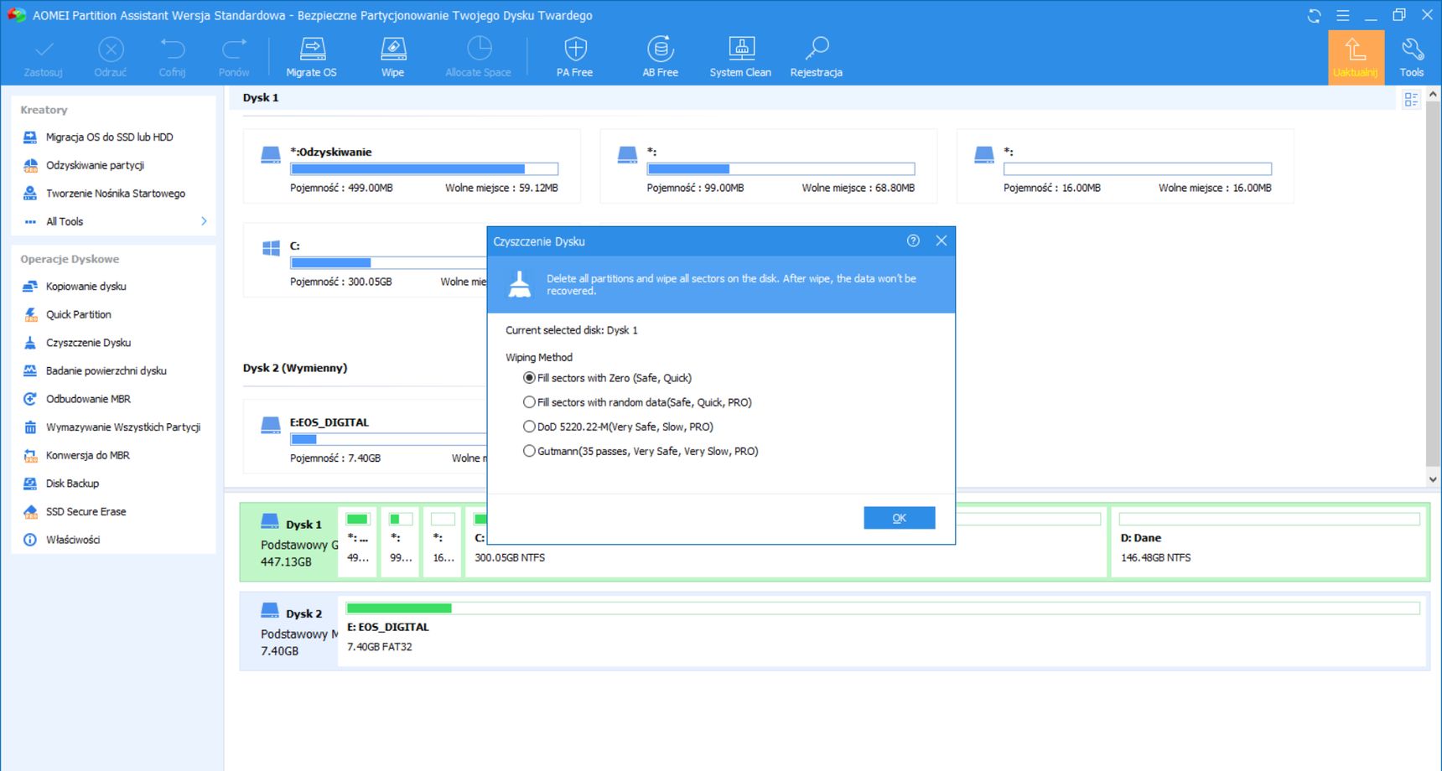The width and height of the screenshot is (1442, 771).
Task: Click the refresh icon in title bar
Action: 1314,16
